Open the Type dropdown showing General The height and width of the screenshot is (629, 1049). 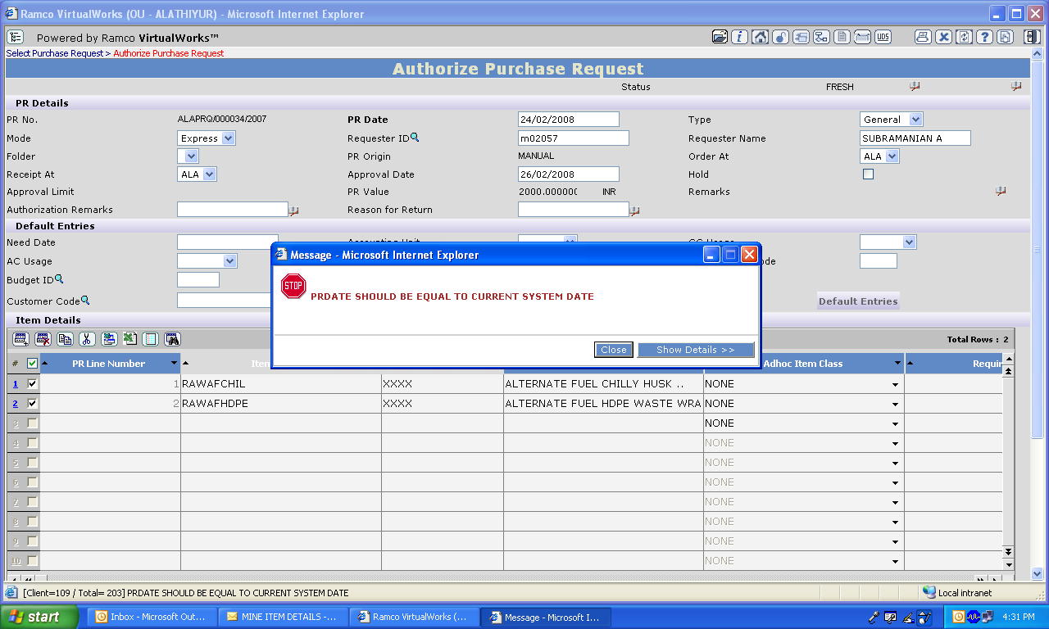pos(892,120)
